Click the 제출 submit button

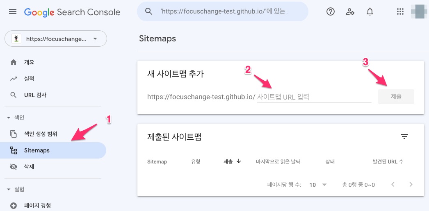(396, 97)
